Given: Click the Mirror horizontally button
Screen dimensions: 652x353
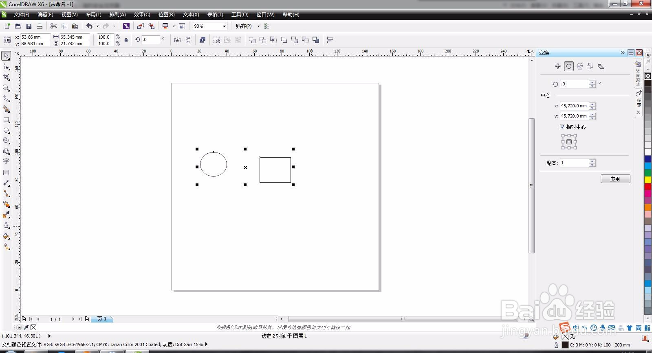Looking at the screenshot, I should (177, 40).
